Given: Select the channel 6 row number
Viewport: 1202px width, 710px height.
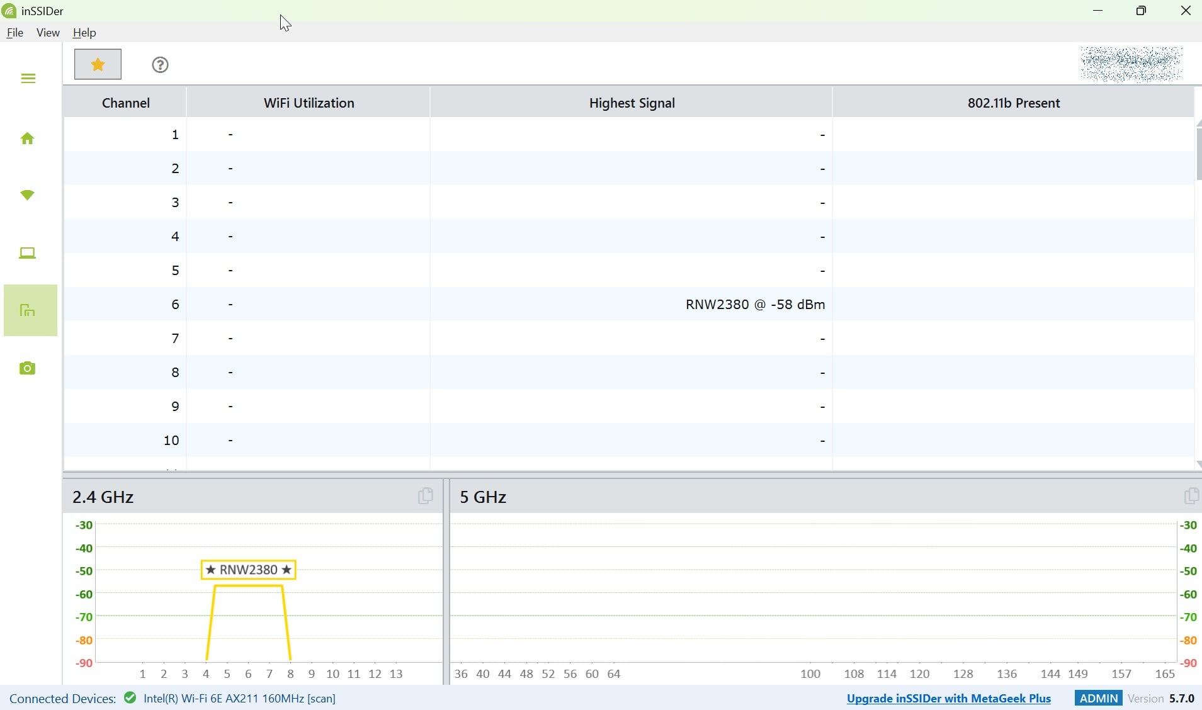Looking at the screenshot, I should click(x=175, y=304).
